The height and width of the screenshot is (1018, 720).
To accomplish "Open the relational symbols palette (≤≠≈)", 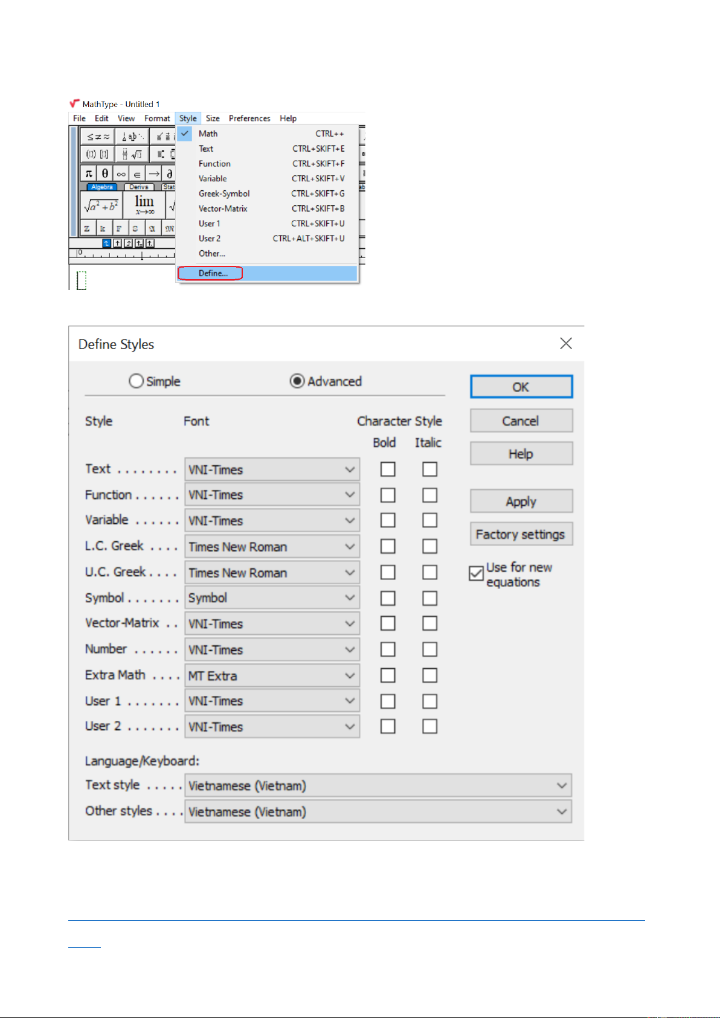I will tap(98, 137).
